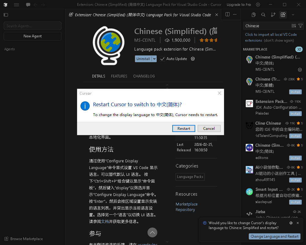
Task: Switch to the CHANGELOG tab
Action: tap(144, 76)
